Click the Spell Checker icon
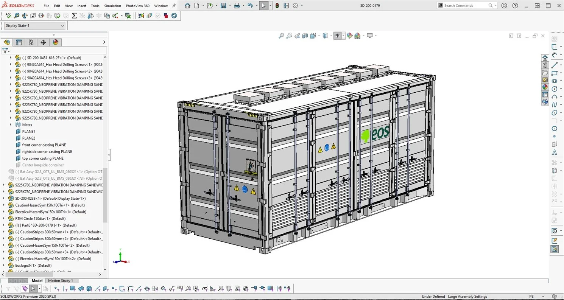Image resolution: width=564 pixels, height=300 pixels. click(x=8, y=16)
